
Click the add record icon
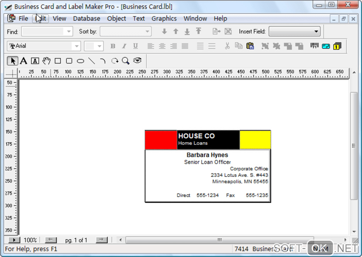216,31
